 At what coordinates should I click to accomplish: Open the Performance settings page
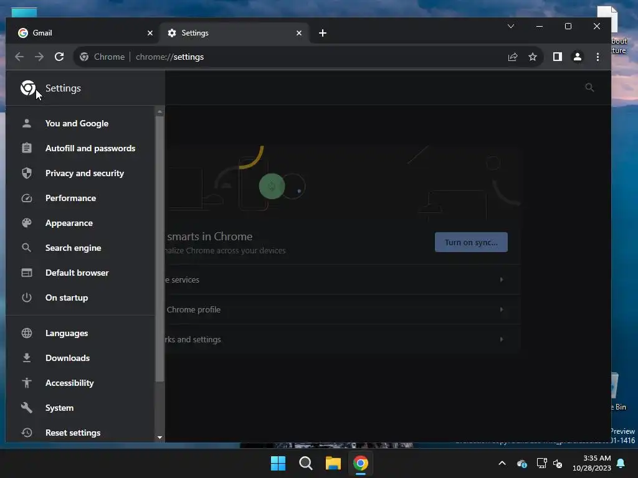coord(80,198)
